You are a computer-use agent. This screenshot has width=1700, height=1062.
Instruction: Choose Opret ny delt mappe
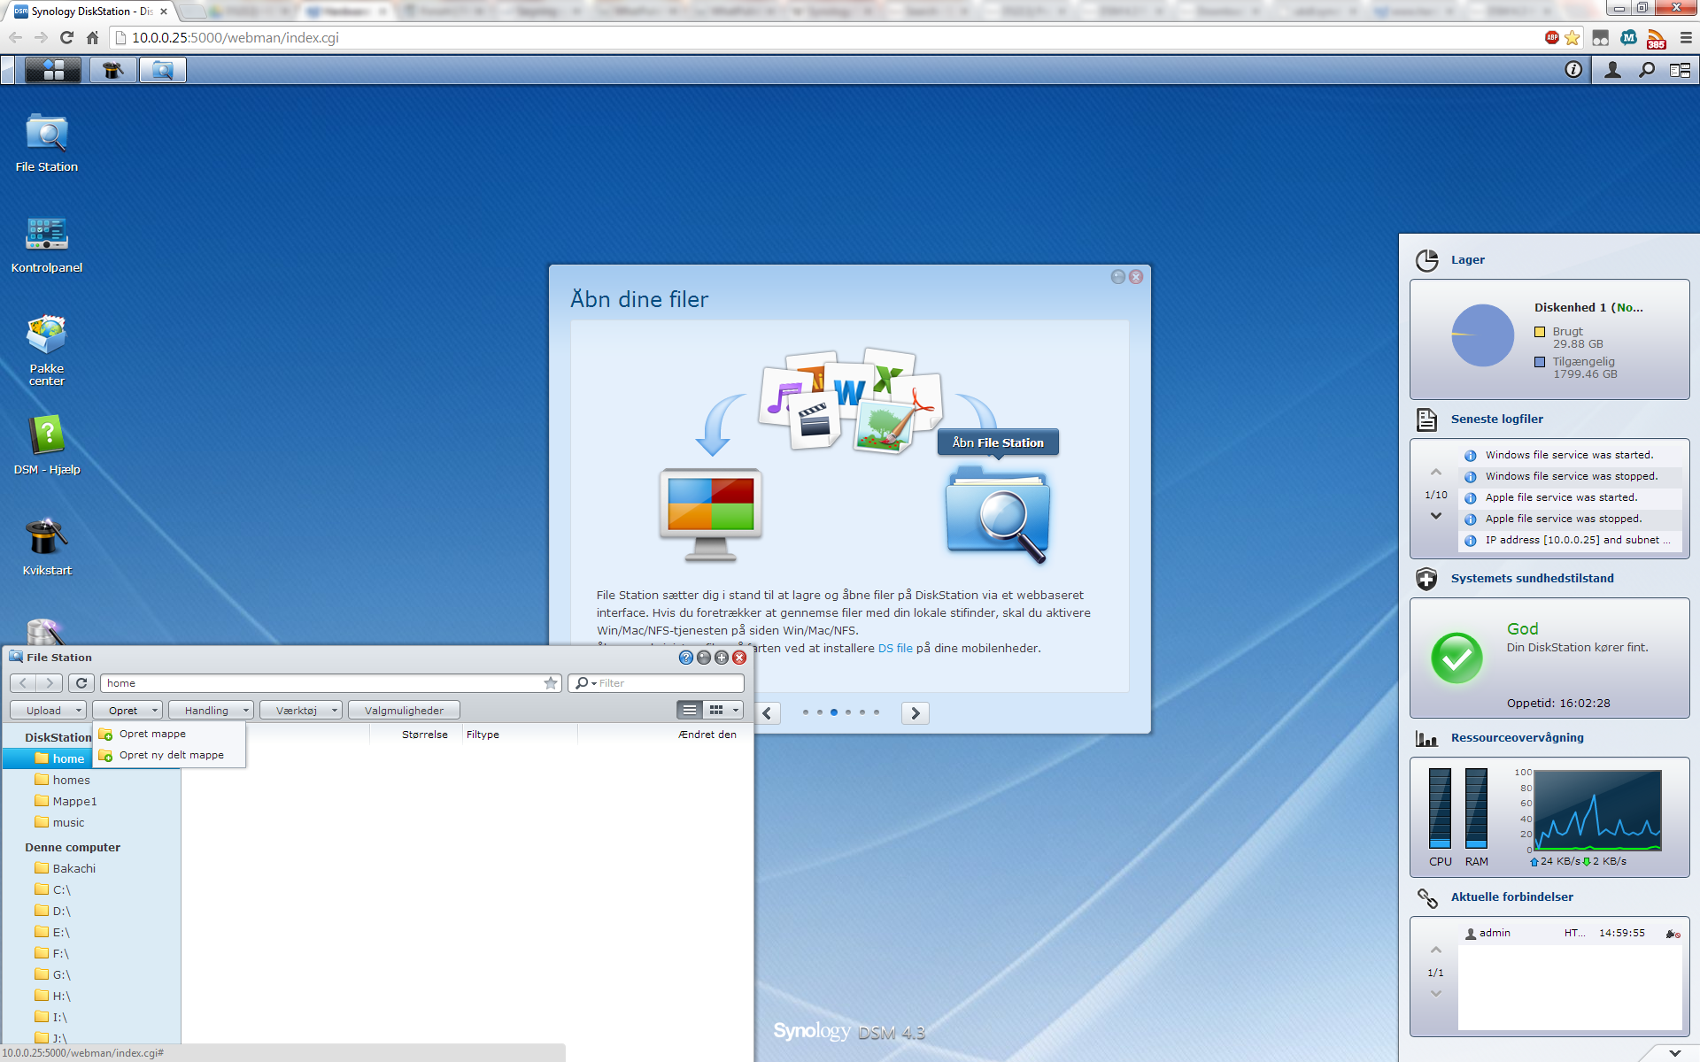[x=169, y=755]
